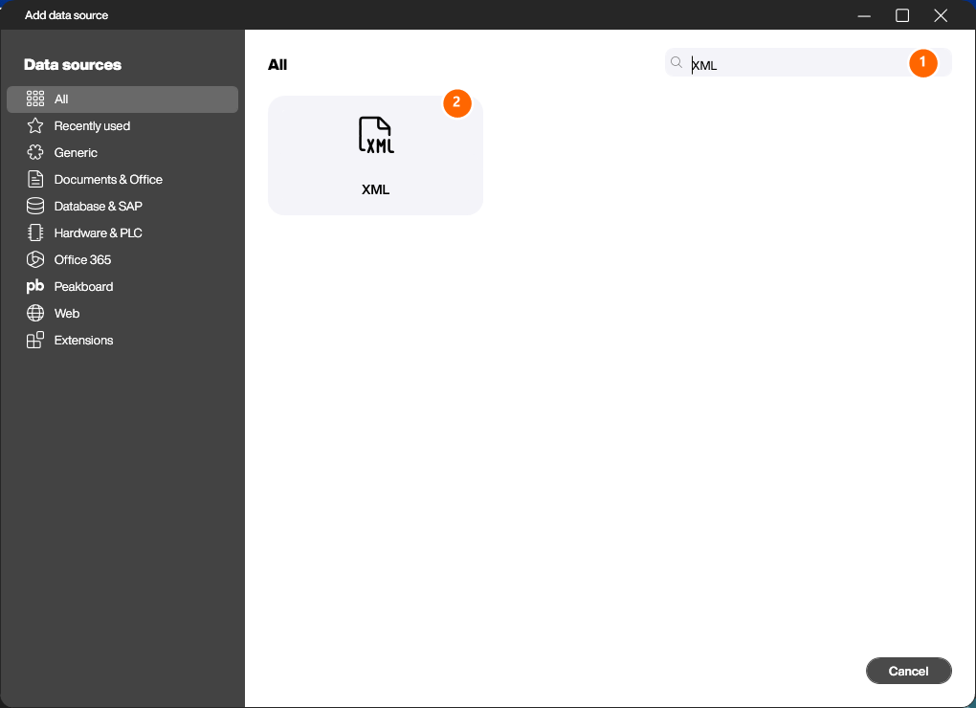The width and height of the screenshot is (976, 708).
Task: Click the chip icon for Hardware & PLC
Action: coord(35,232)
